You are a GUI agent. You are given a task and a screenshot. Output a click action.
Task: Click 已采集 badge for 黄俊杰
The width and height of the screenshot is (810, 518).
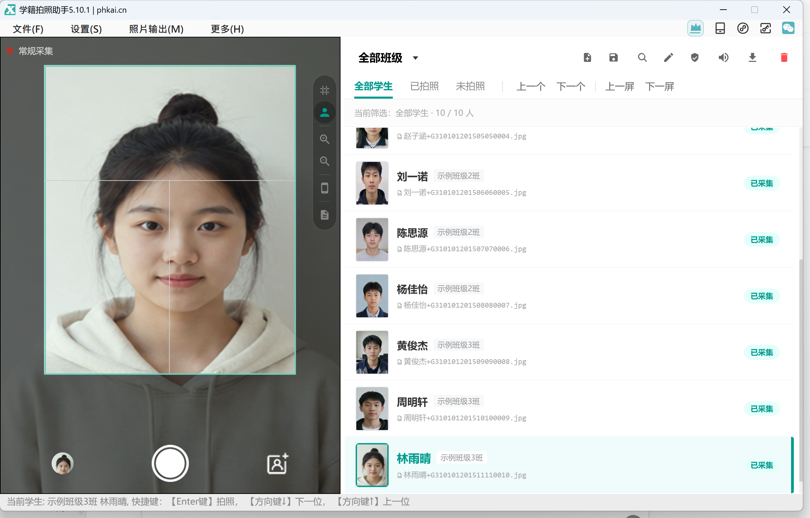coord(762,352)
